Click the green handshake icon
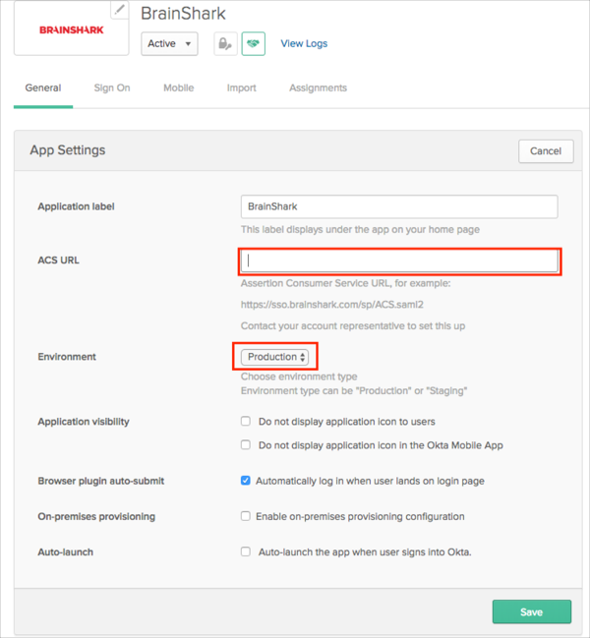This screenshot has width=590, height=638. point(253,44)
